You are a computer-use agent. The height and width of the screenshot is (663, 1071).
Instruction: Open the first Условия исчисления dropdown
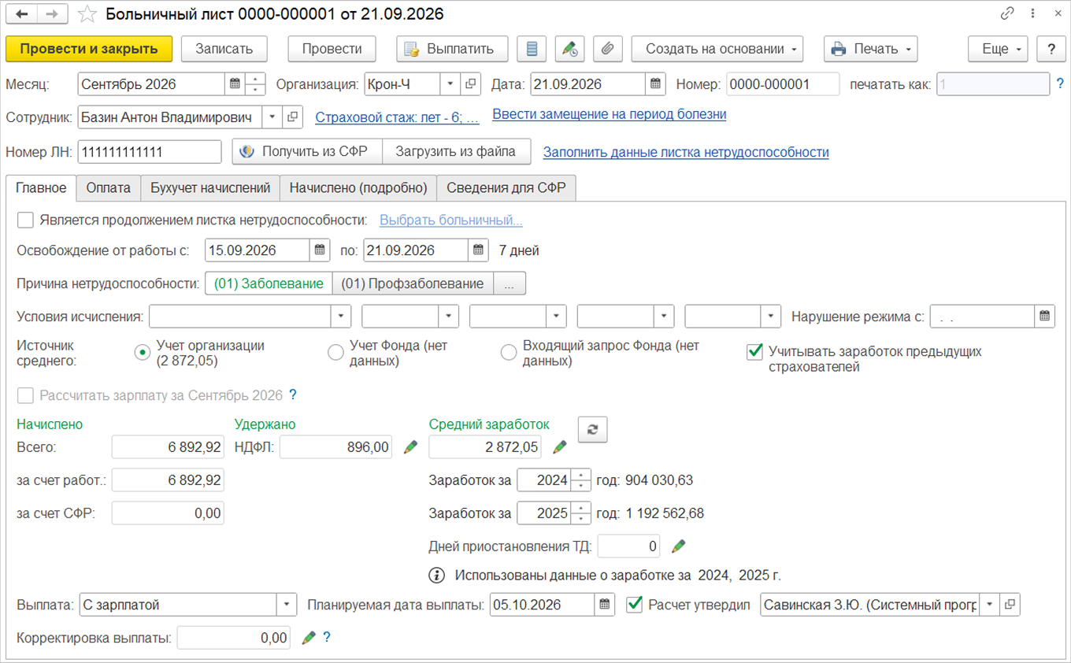coord(341,317)
